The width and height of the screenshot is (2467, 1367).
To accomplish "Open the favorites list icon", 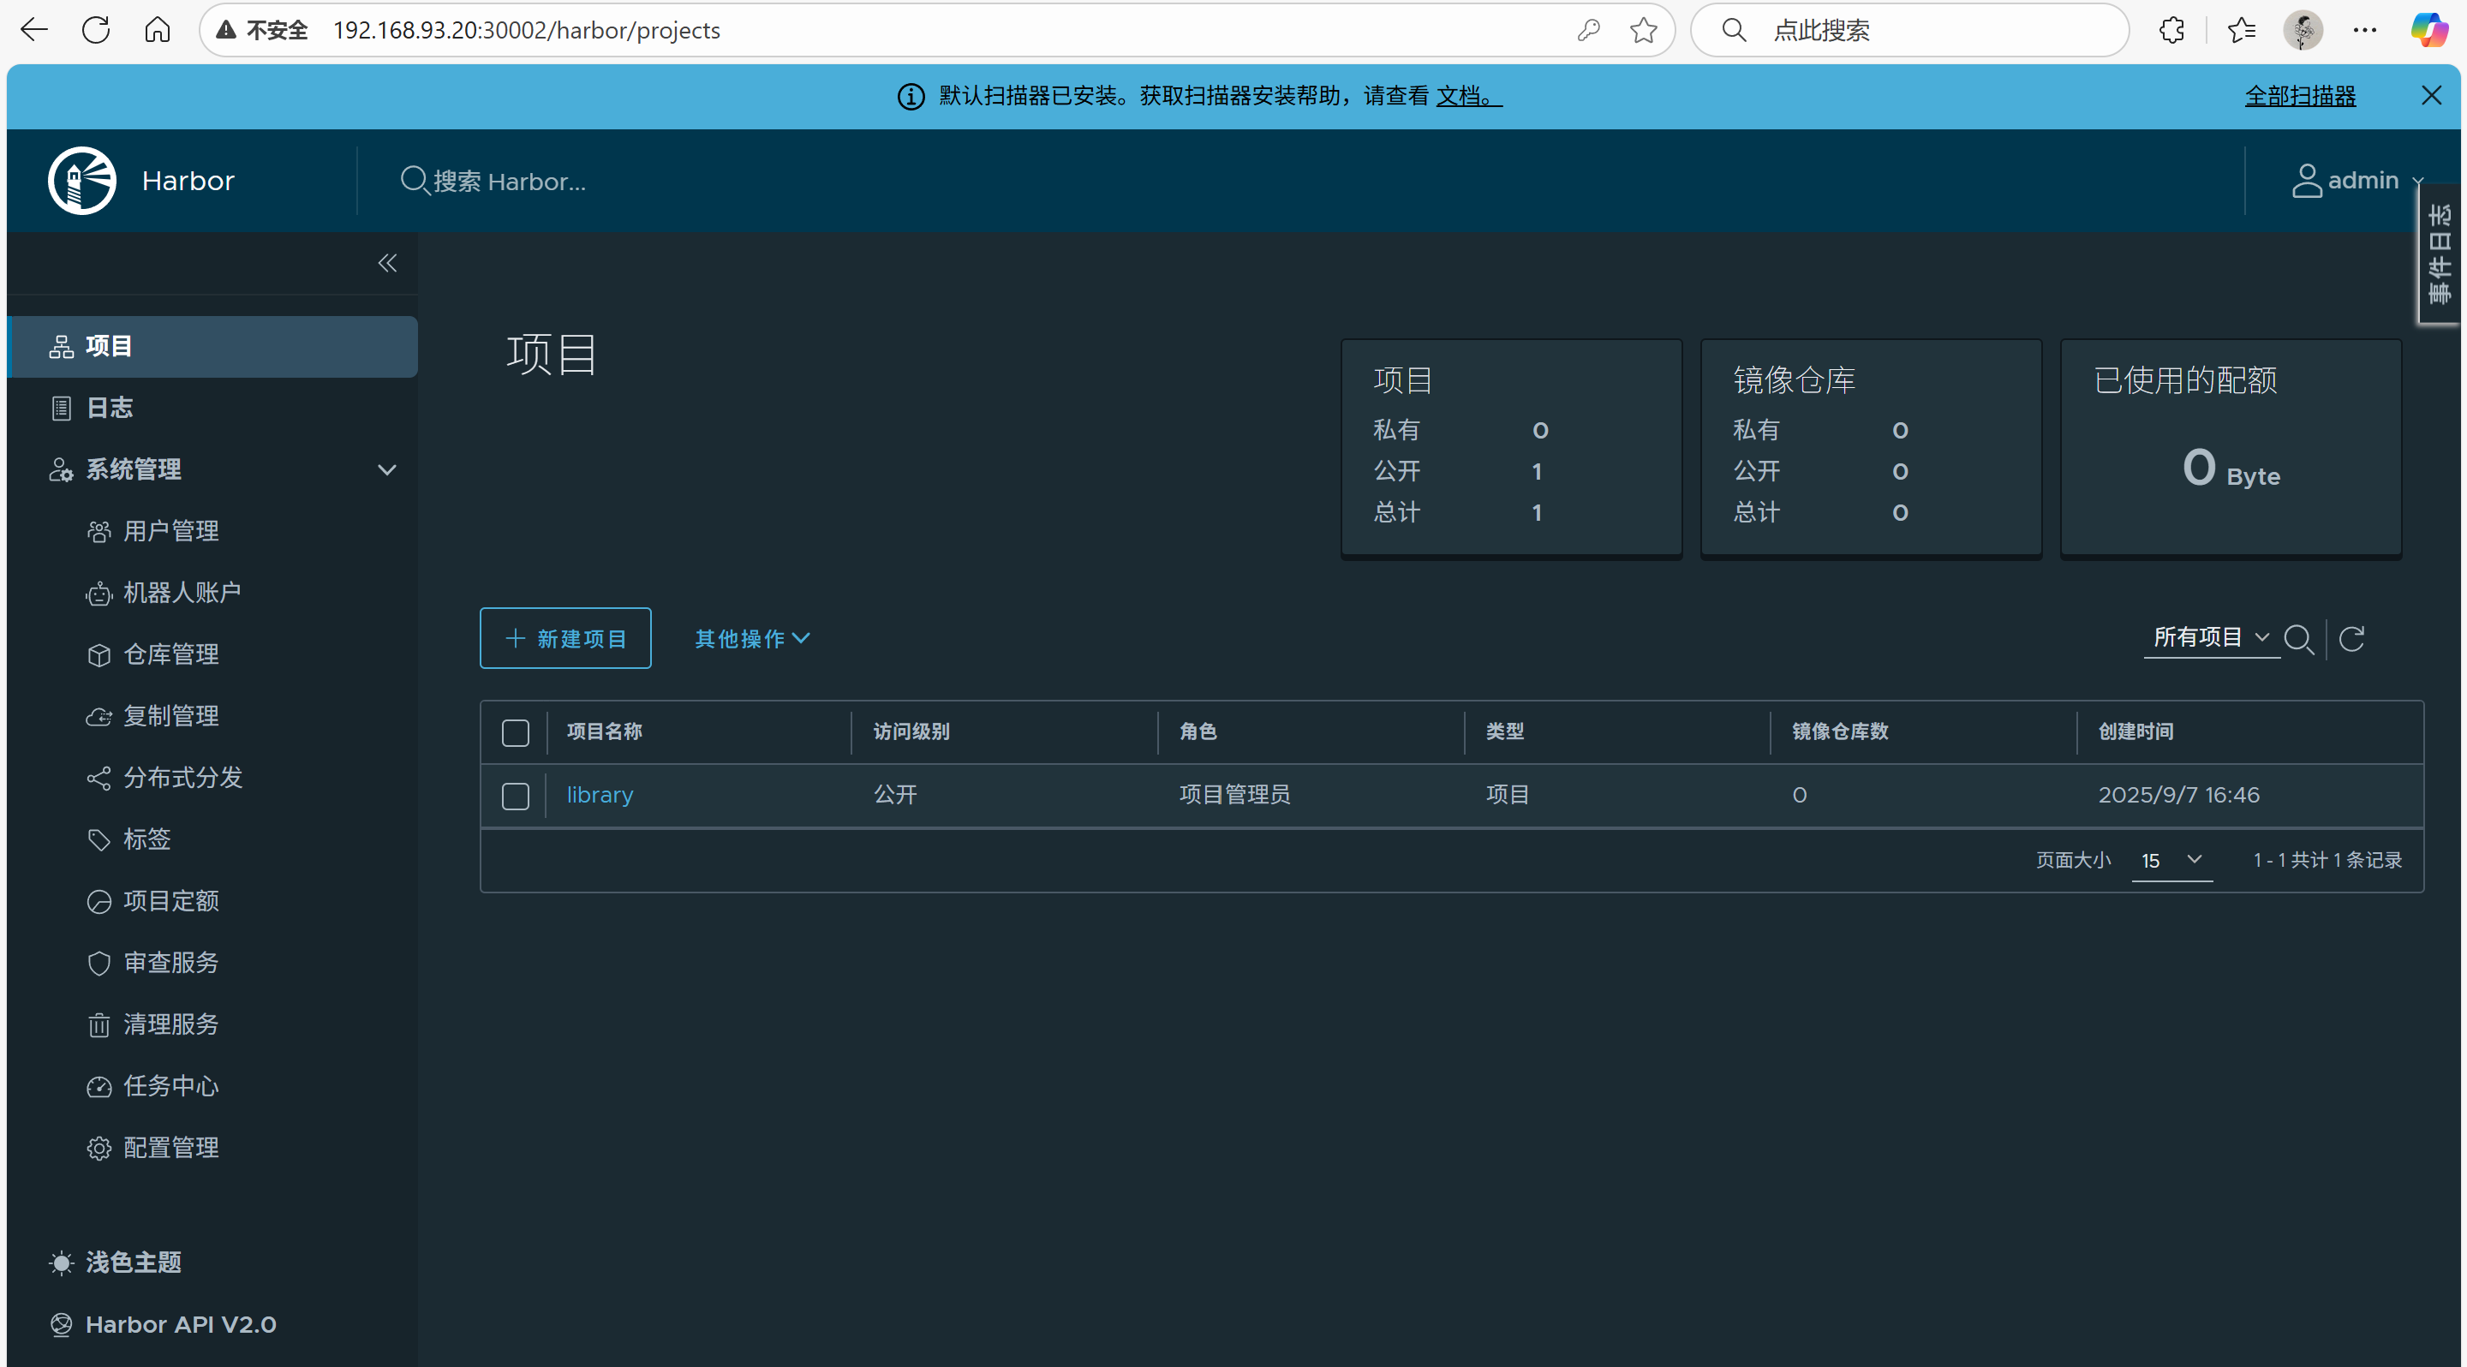I will click(2241, 30).
